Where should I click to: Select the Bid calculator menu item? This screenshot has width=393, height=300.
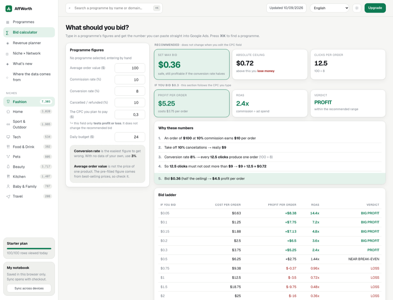(29, 32)
